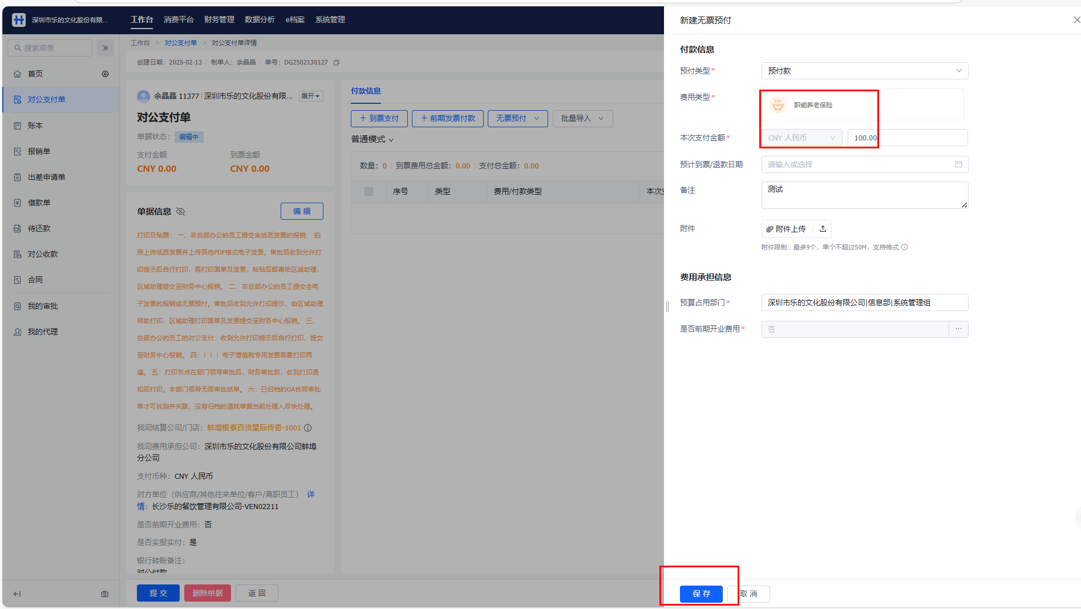Viewport: 1081px width, 609px height.
Task: Click the 借款单 sidebar icon
Action: 18,203
